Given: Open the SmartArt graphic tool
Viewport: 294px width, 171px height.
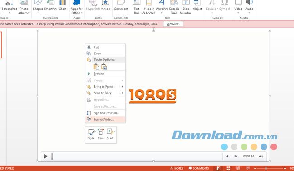Looking at the screenshot, I should (x=50, y=5).
